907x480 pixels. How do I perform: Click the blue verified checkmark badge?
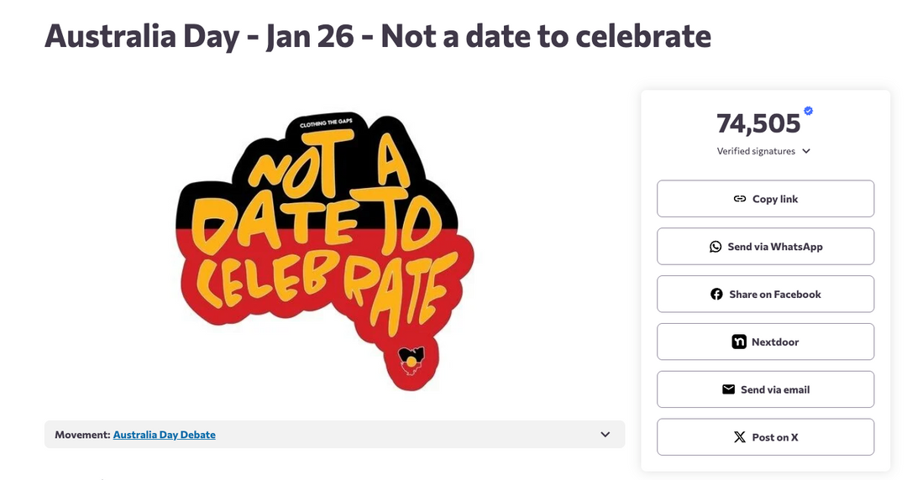(x=808, y=111)
